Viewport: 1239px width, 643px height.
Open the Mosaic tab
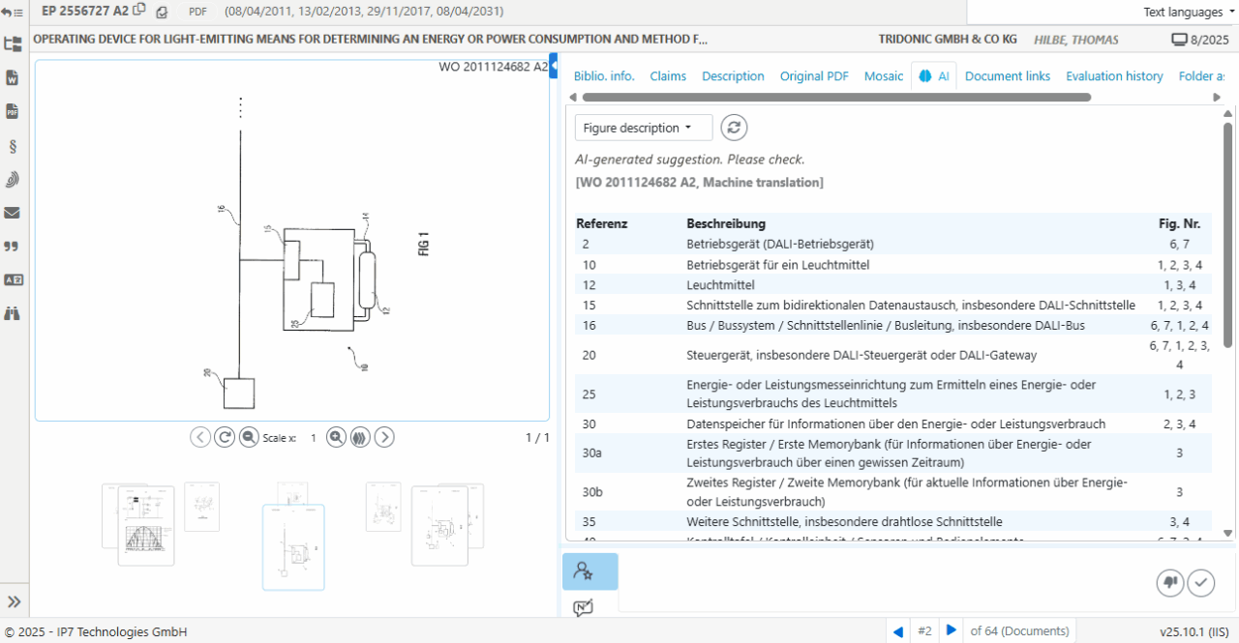tap(883, 75)
